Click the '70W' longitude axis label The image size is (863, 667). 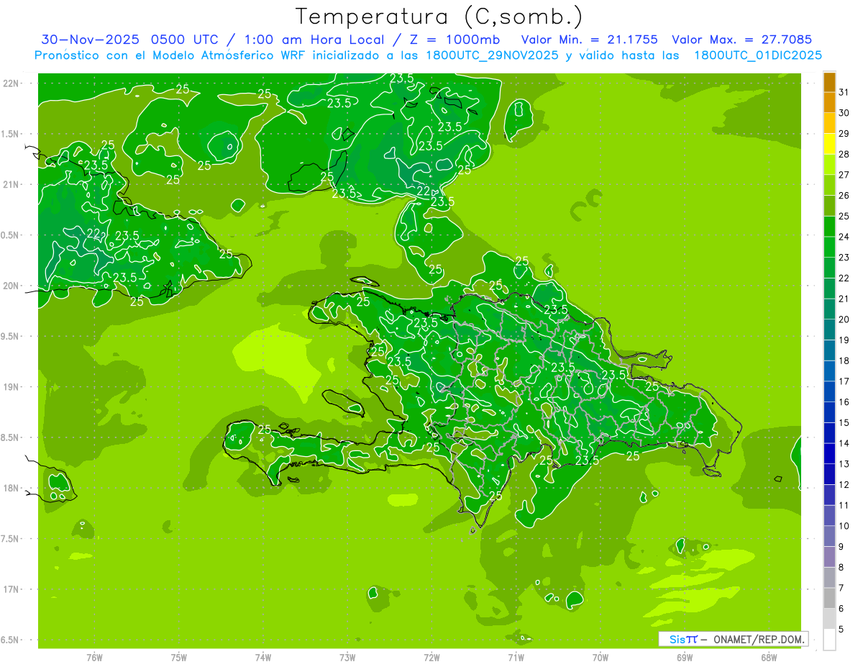click(601, 658)
